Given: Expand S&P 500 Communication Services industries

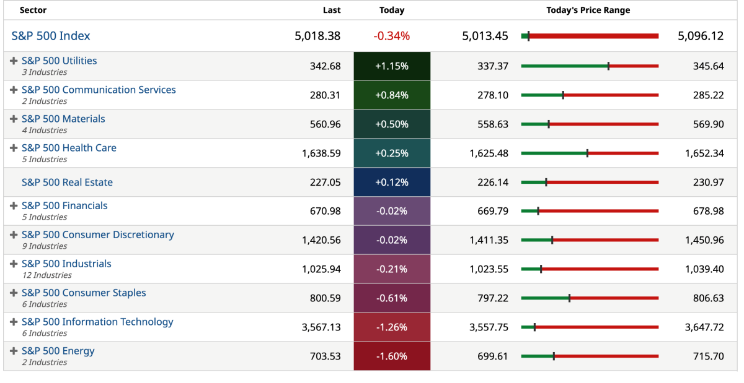Looking at the screenshot, I should tap(14, 90).
